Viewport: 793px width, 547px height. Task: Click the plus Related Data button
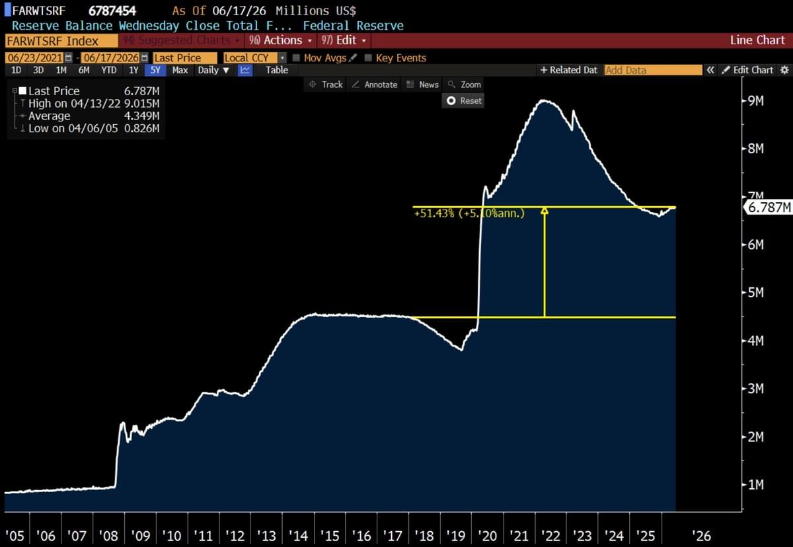(569, 70)
